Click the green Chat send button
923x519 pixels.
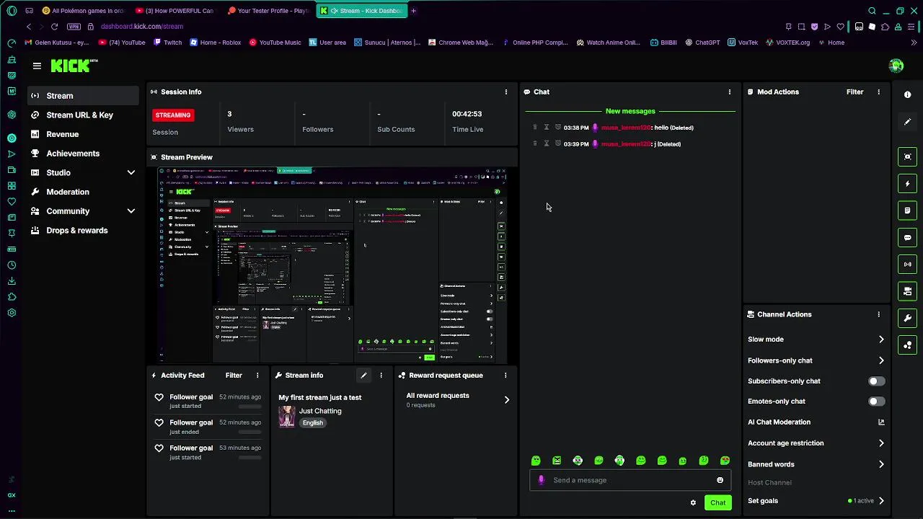717,503
